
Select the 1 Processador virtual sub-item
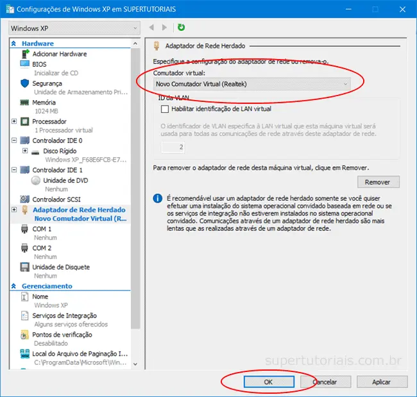pos(64,130)
